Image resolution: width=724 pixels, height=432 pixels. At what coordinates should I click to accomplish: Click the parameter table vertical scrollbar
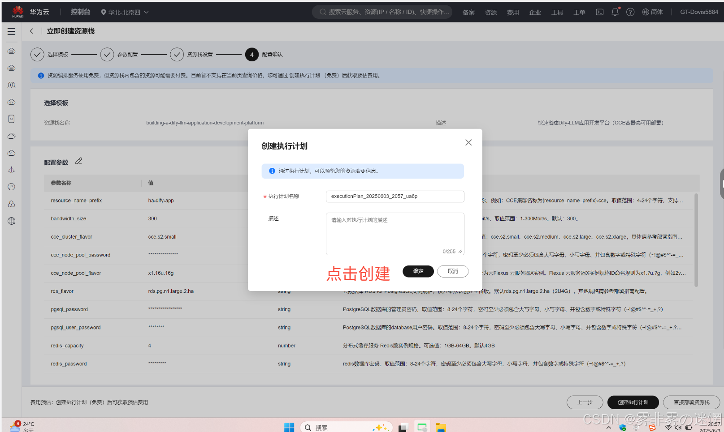click(x=696, y=240)
